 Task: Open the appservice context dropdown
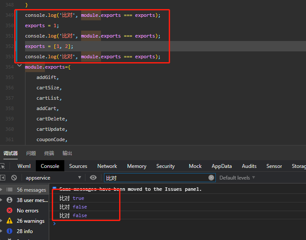click(54, 177)
